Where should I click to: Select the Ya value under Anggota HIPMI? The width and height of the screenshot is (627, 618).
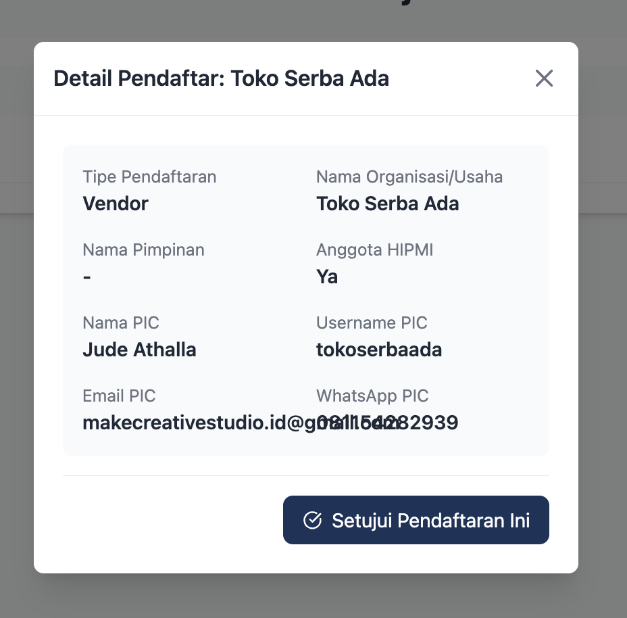pos(327,277)
